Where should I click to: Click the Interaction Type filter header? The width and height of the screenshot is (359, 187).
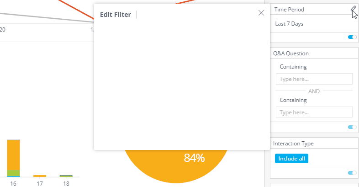pos(293,144)
